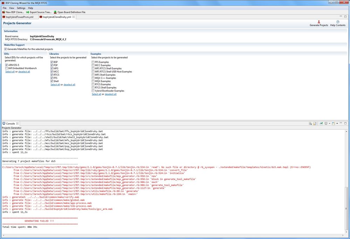Screen dimensions: 350x239
Task: Uncheck the ARM DS-5 IDE checkbox
Action: 6,65
